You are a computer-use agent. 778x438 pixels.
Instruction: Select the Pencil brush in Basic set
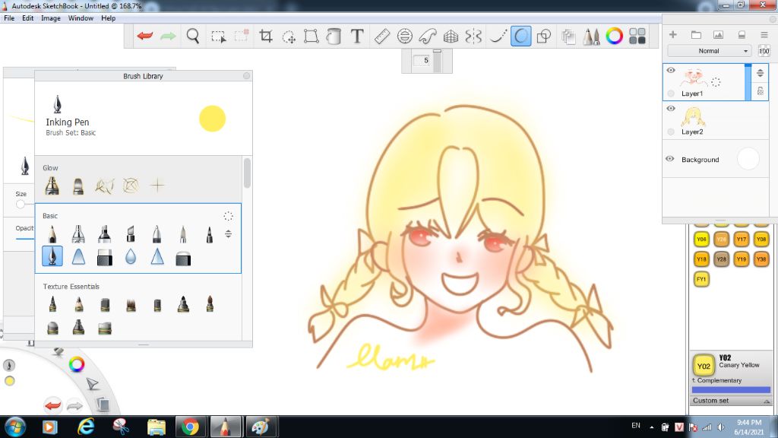coord(52,234)
